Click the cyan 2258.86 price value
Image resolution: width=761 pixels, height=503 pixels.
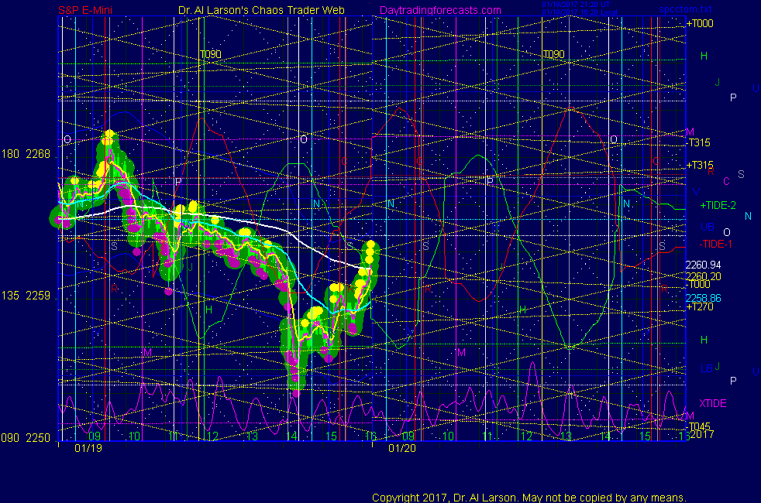click(704, 297)
